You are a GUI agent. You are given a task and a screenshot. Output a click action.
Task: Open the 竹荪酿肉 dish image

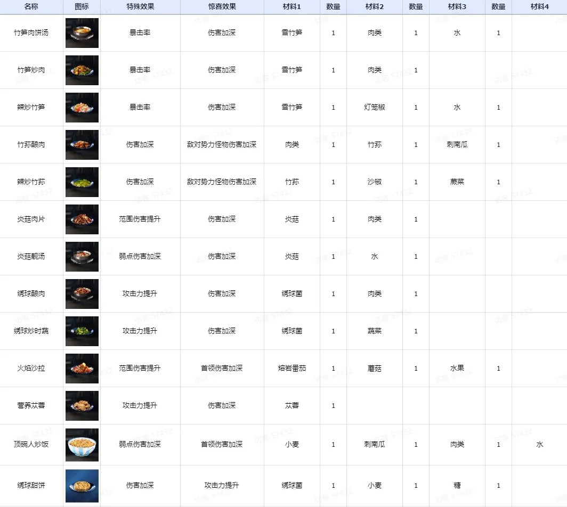[x=82, y=144]
